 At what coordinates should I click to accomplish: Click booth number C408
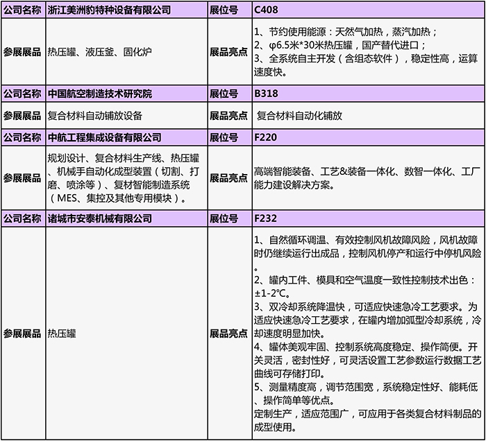[266, 10]
